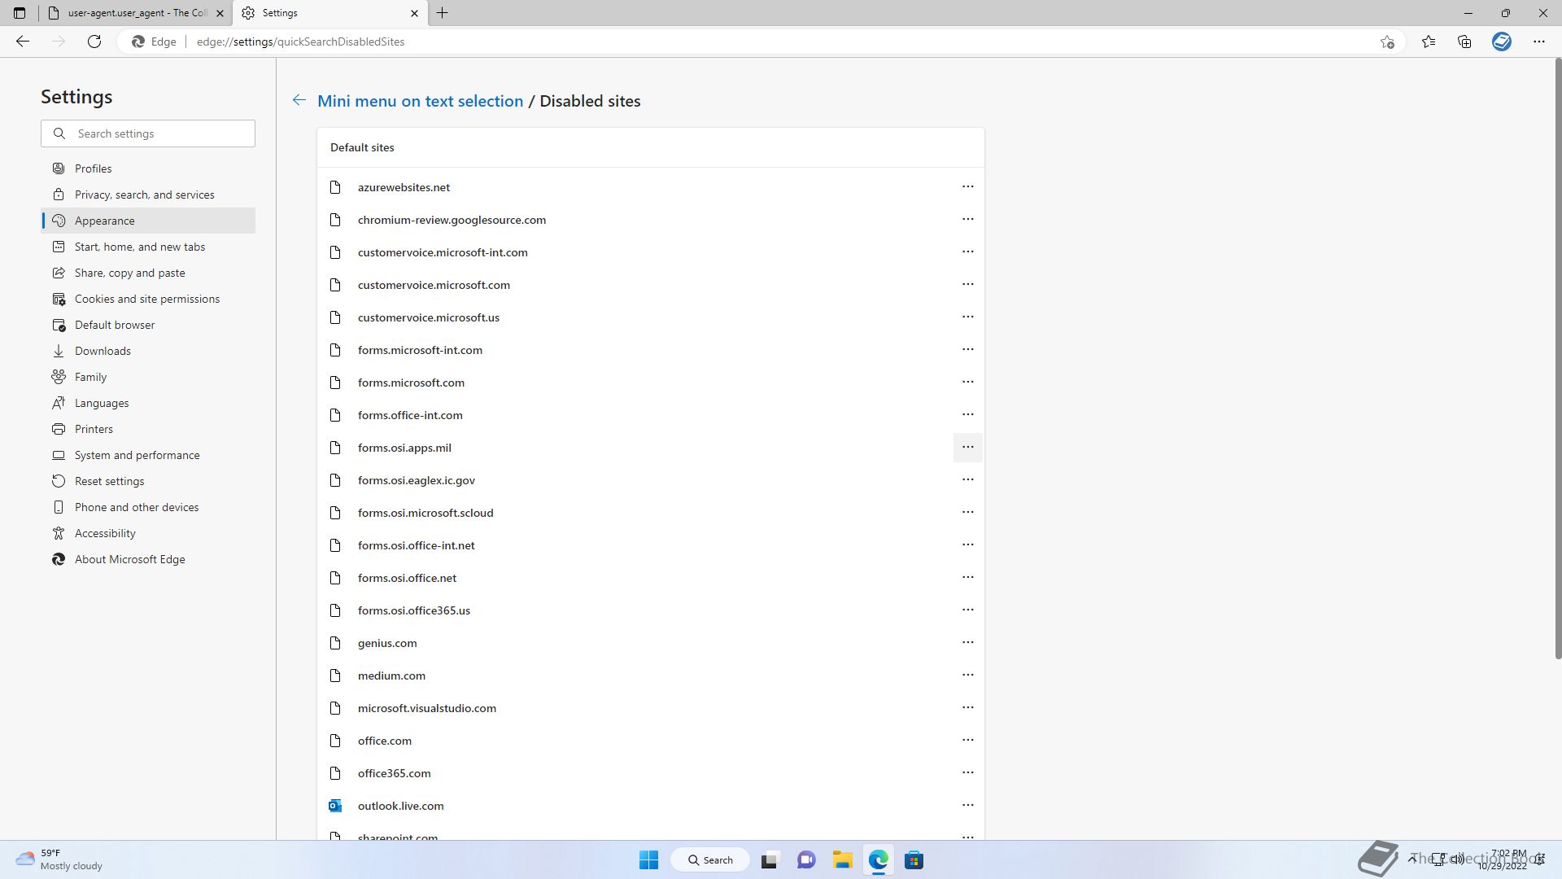Open Task View from taskbar
Viewport: 1562px width, 879px height.
coord(770,860)
